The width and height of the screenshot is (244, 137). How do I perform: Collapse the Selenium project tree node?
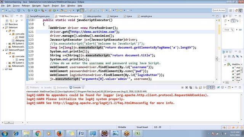(x=3, y=27)
